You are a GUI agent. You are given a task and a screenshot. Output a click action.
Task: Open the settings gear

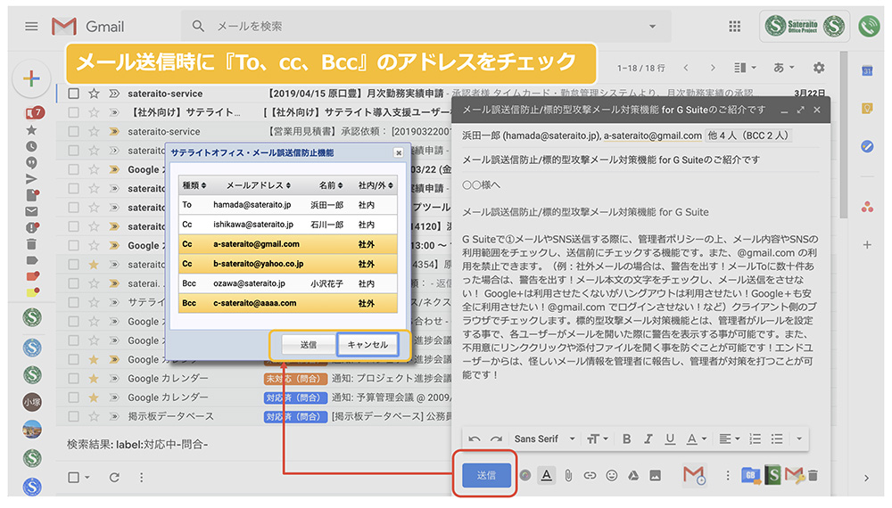(x=819, y=68)
